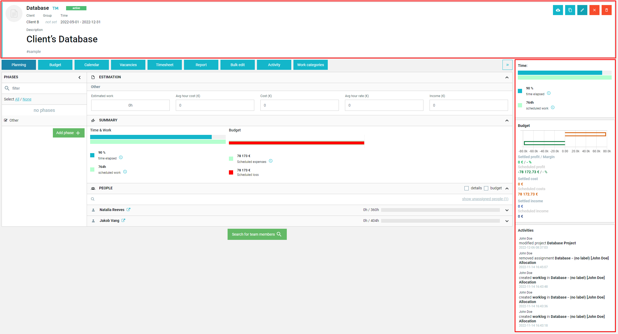This screenshot has width=618, height=334.
Task: Click the project document avatar icon
Action: (14, 13)
